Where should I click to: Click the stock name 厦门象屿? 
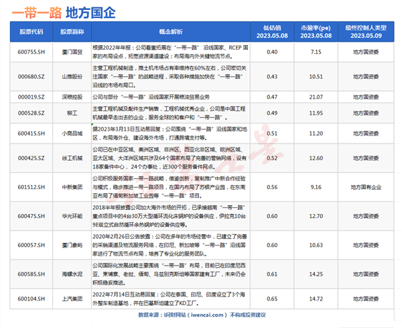tap(72, 245)
